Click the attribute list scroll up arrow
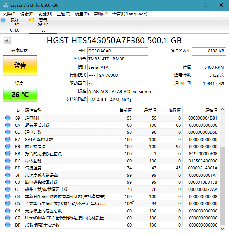The width and height of the screenshot is (229, 235). coord(223,110)
